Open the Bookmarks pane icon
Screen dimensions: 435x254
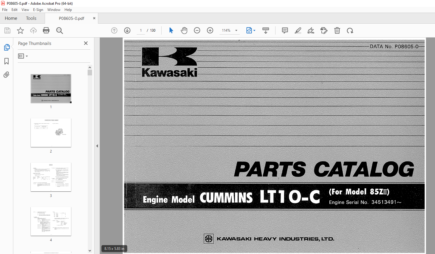[x=7, y=61]
